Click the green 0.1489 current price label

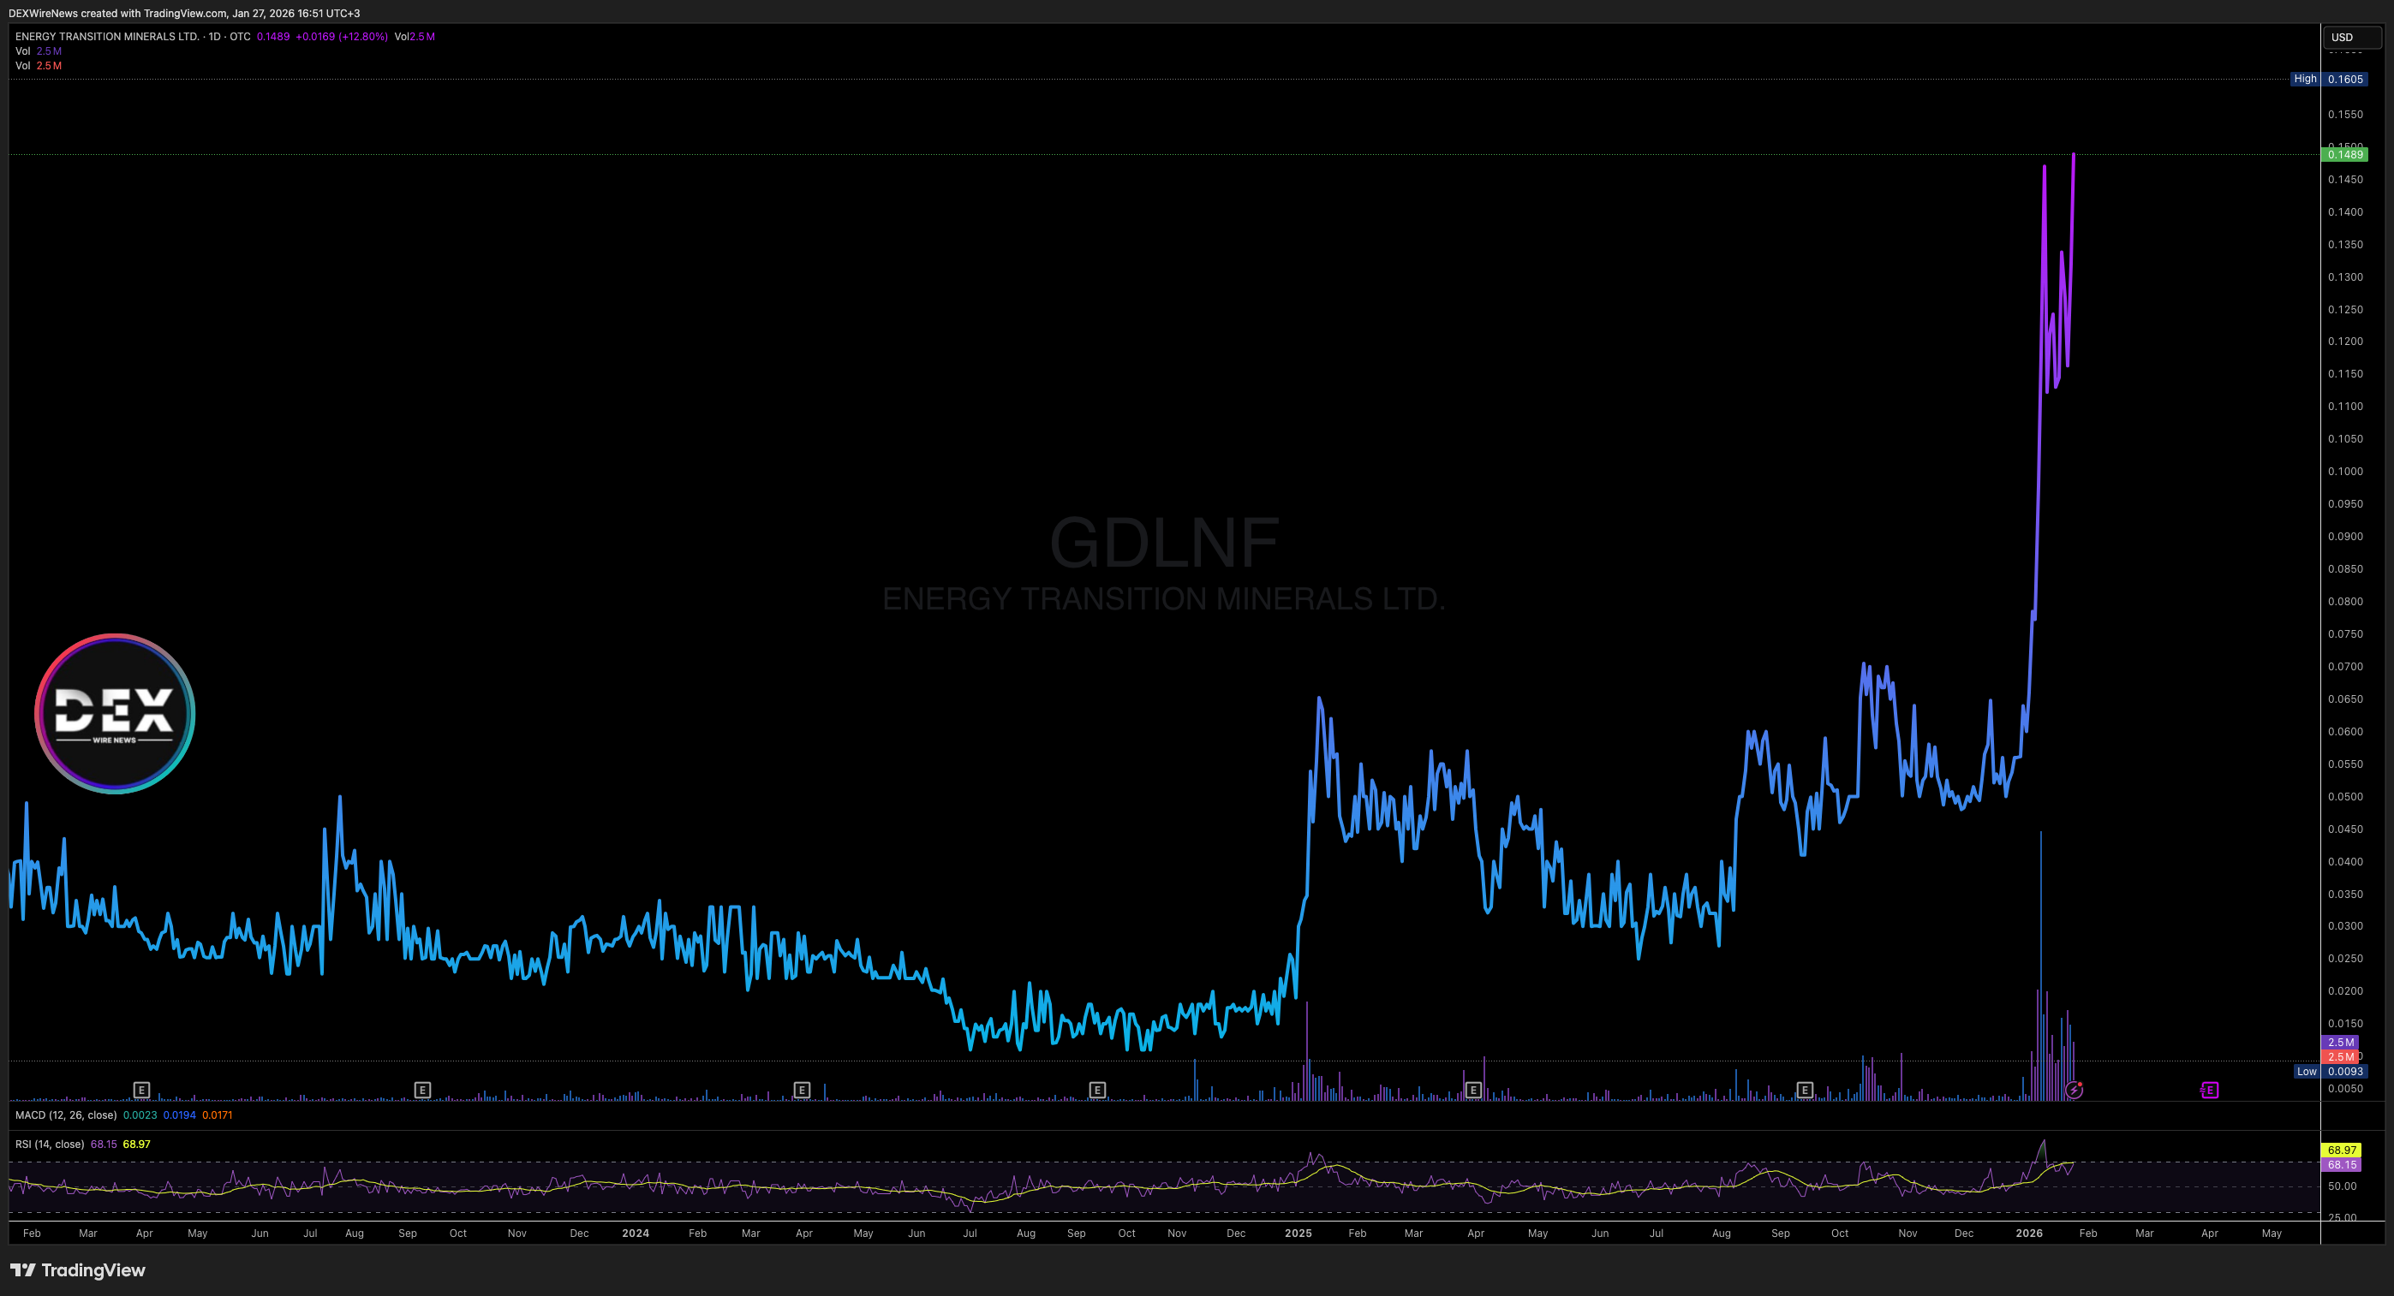pos(2344,154)
